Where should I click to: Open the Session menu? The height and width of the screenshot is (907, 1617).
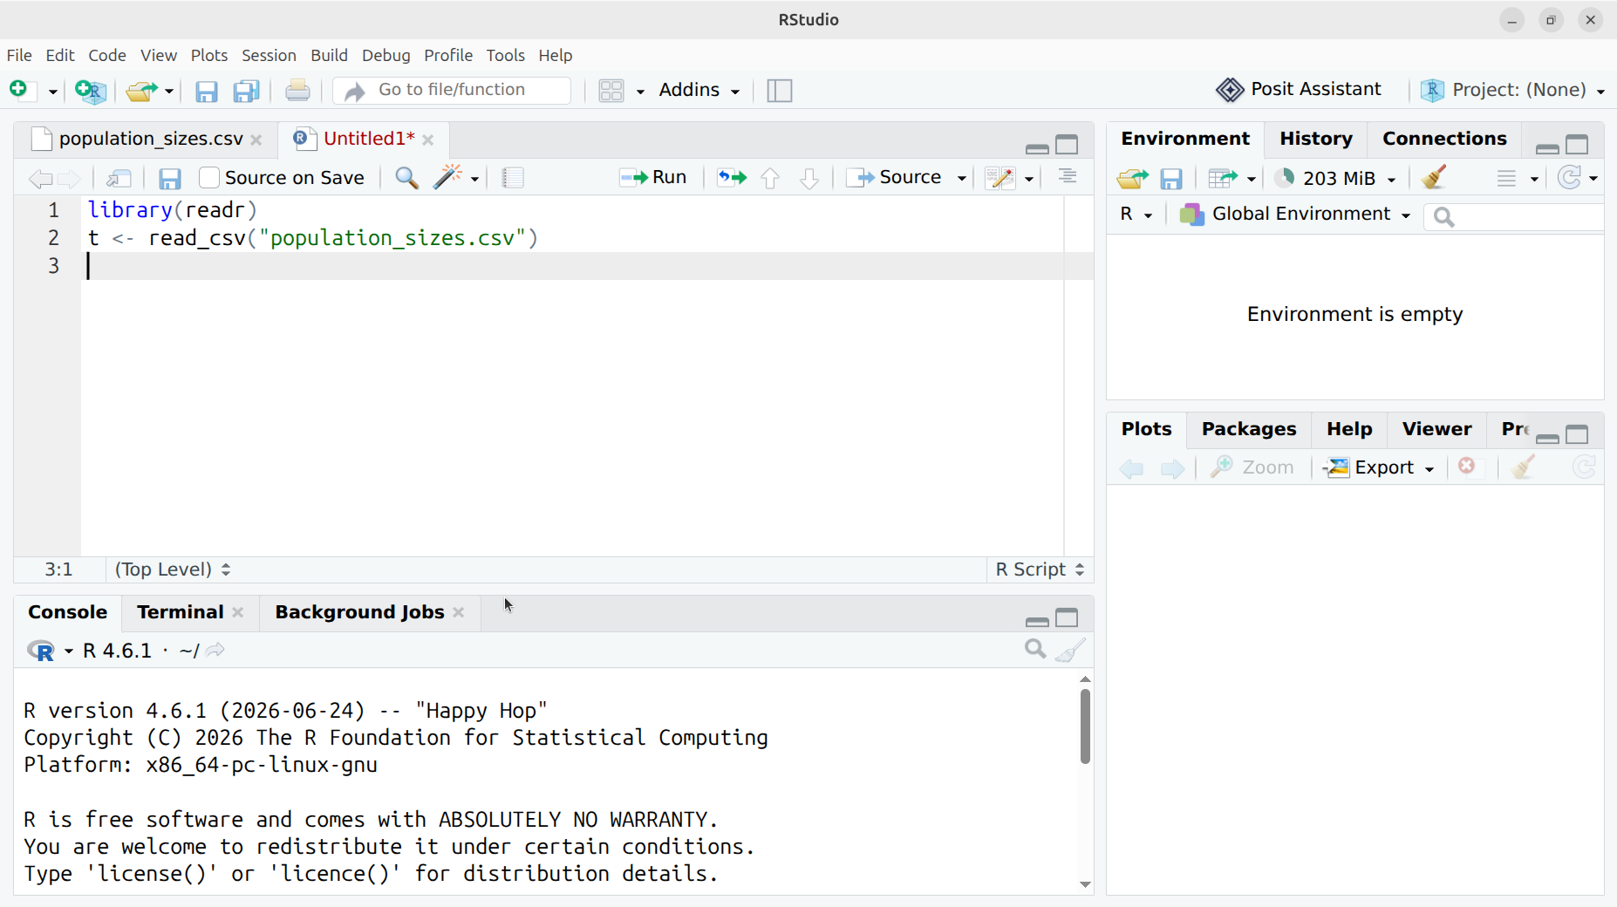(269, 55)
